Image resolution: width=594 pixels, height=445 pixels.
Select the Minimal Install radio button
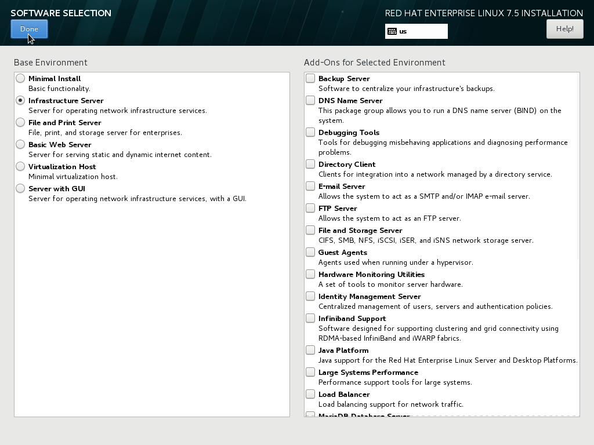(20, 78)
